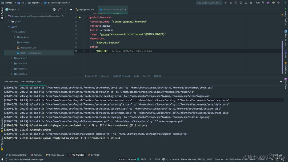
Task: Open Favorites tool window
Action: tap(2, 125)
